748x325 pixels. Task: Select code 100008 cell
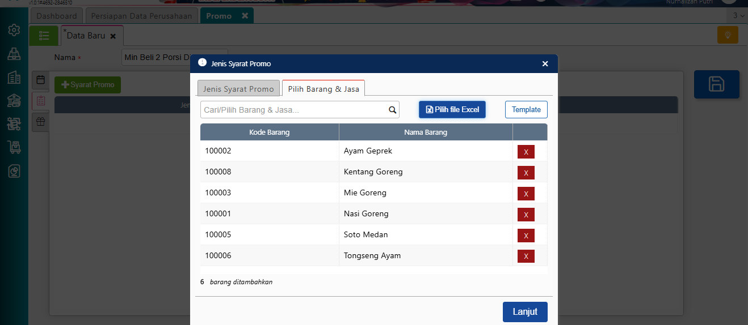[x=270, y=172]
